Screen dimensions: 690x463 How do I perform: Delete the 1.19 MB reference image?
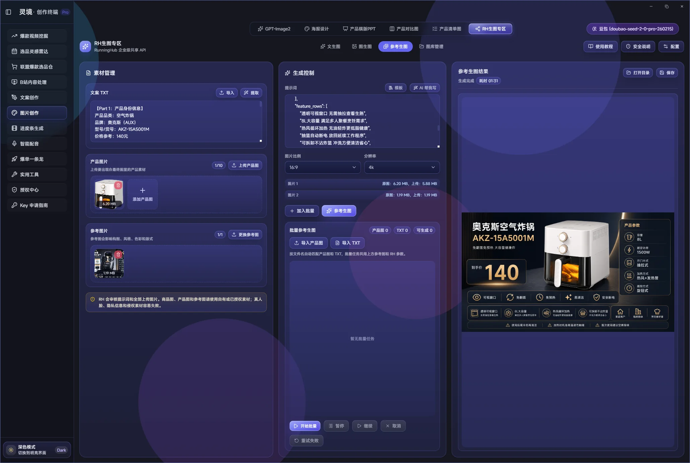118,254
